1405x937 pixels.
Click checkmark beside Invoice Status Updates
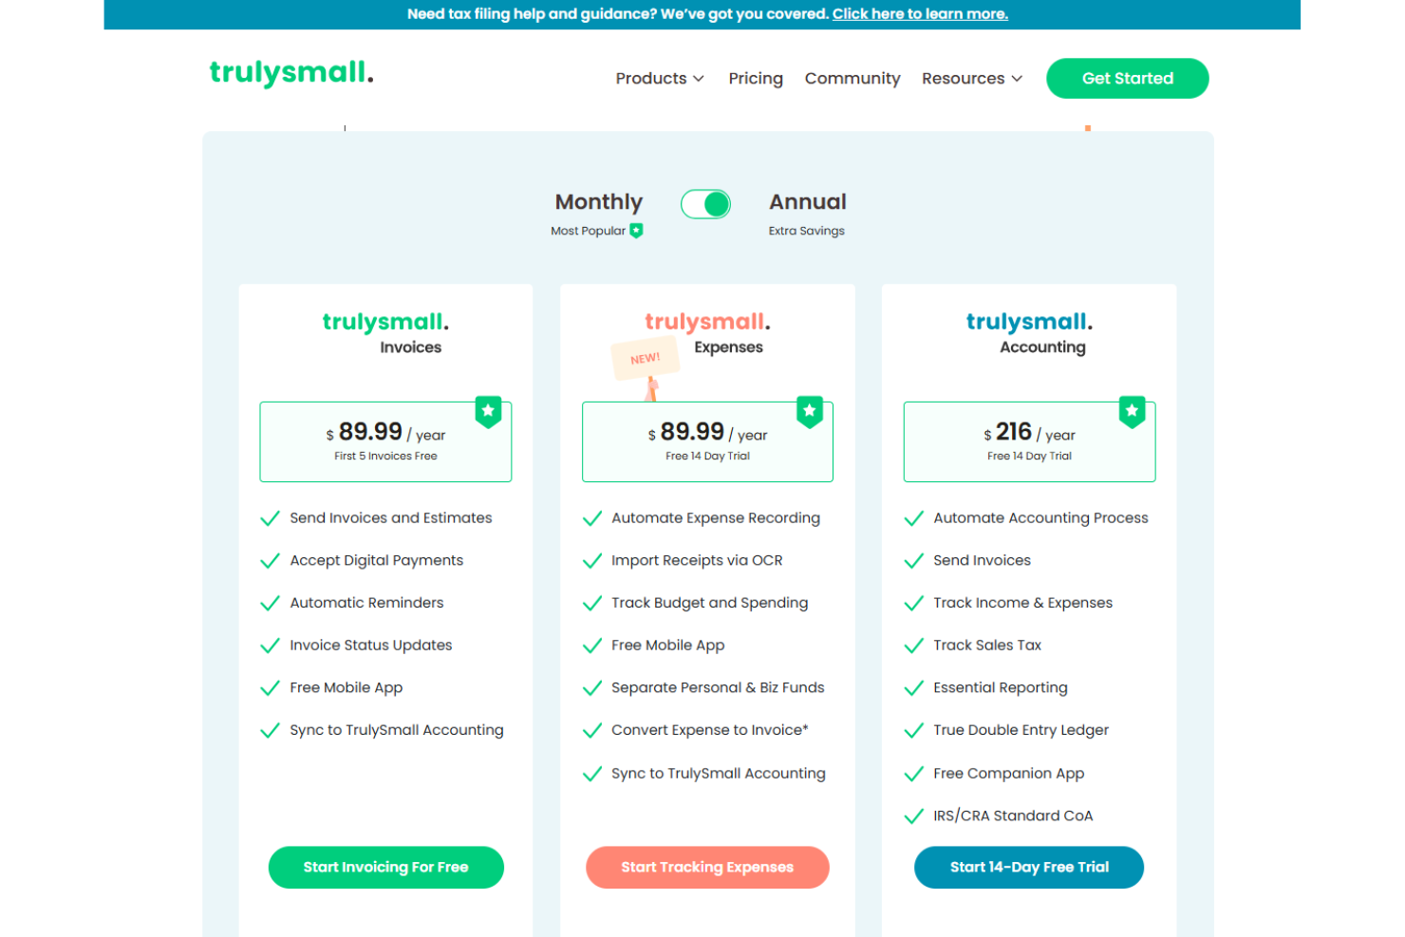click(x=271, y=646)
